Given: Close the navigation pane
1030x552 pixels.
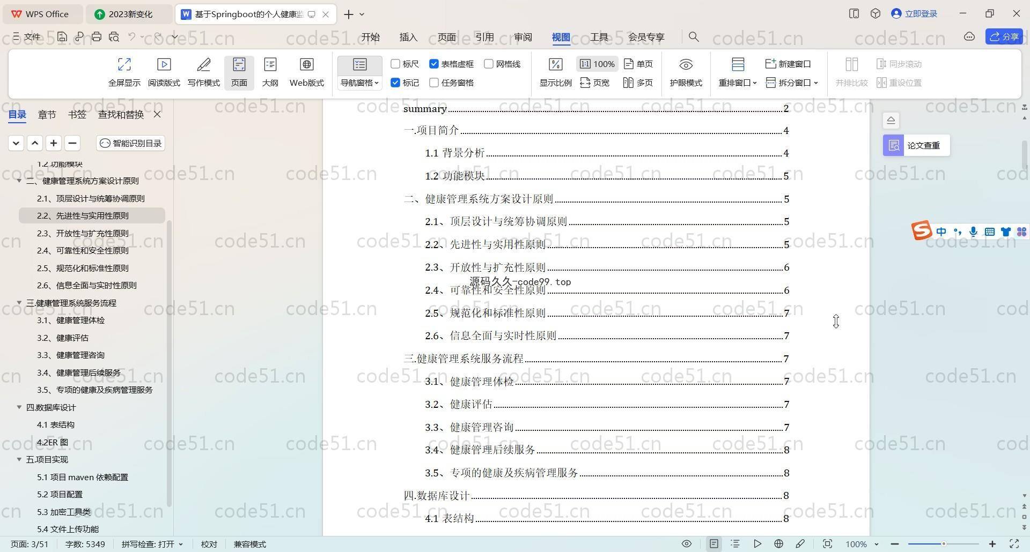Looking at the screenshot, I should pyautogui.click(x=157, y=114).
